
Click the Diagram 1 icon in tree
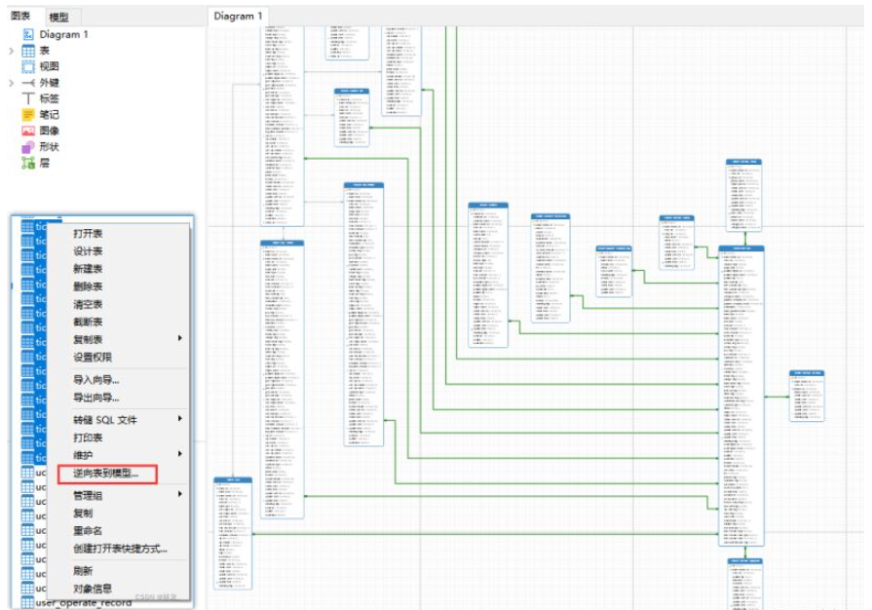[x=28, y=34]
